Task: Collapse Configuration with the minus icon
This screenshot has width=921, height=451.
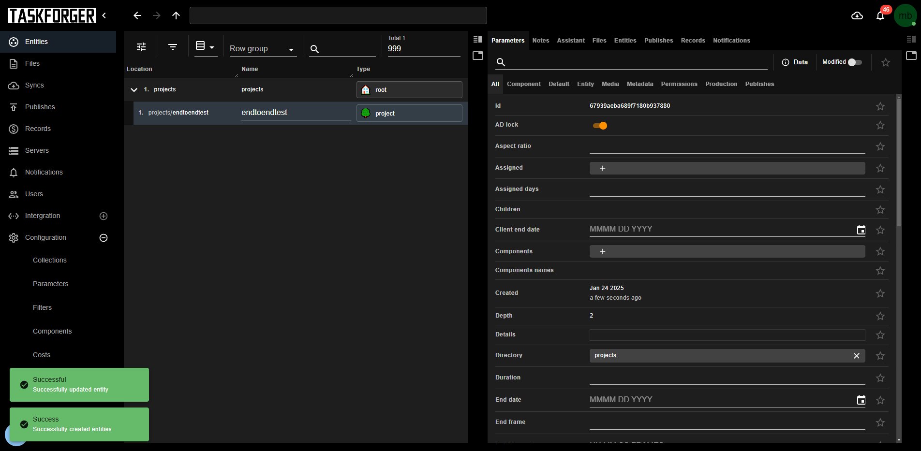Action: [x=104, y=238]
